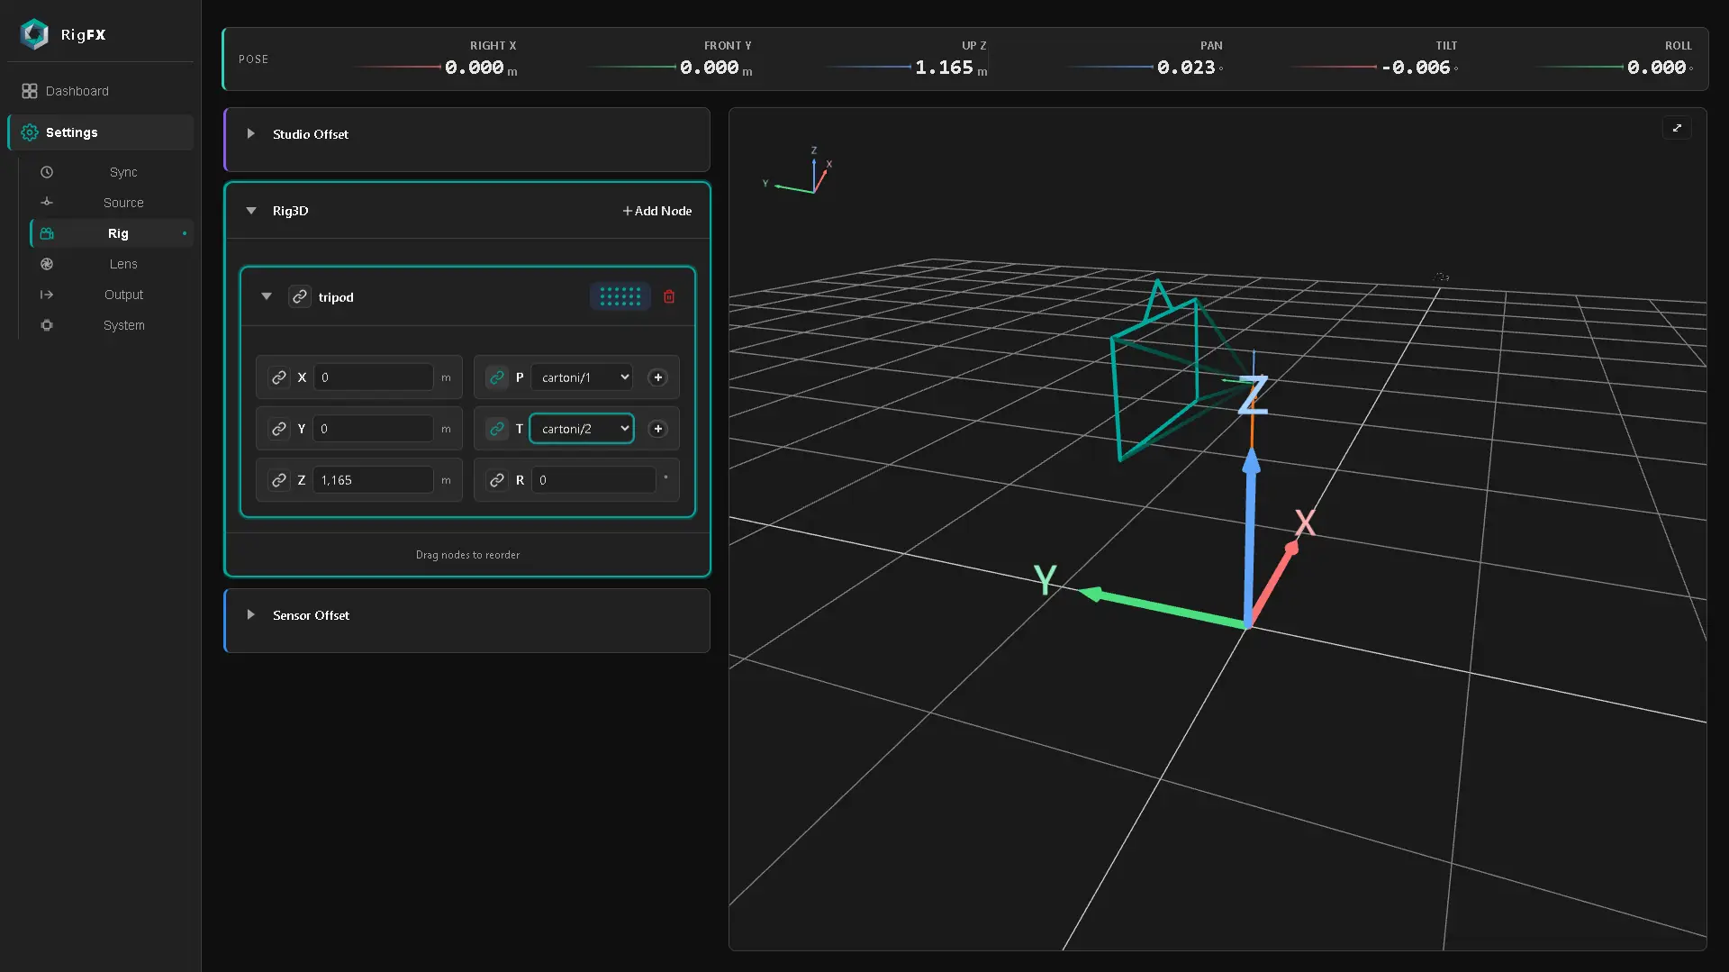Grab the tripod node drag handle
This screenshot has height=972, width=1729.
[620, 296]
